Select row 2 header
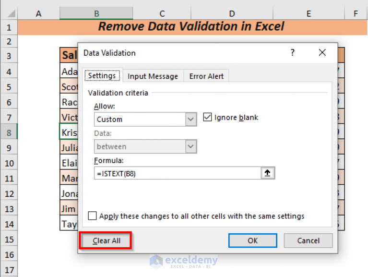Viewport: 368px width, 277px height. (x=9, y=42)
